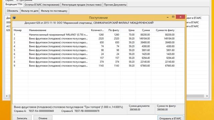Sort by the Номер column header
This screenshot has height=120, width=214.
pos(18,30)
